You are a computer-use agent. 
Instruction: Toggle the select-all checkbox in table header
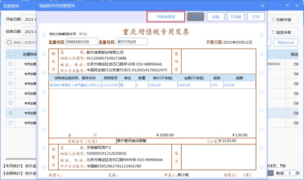pos(10,54)
